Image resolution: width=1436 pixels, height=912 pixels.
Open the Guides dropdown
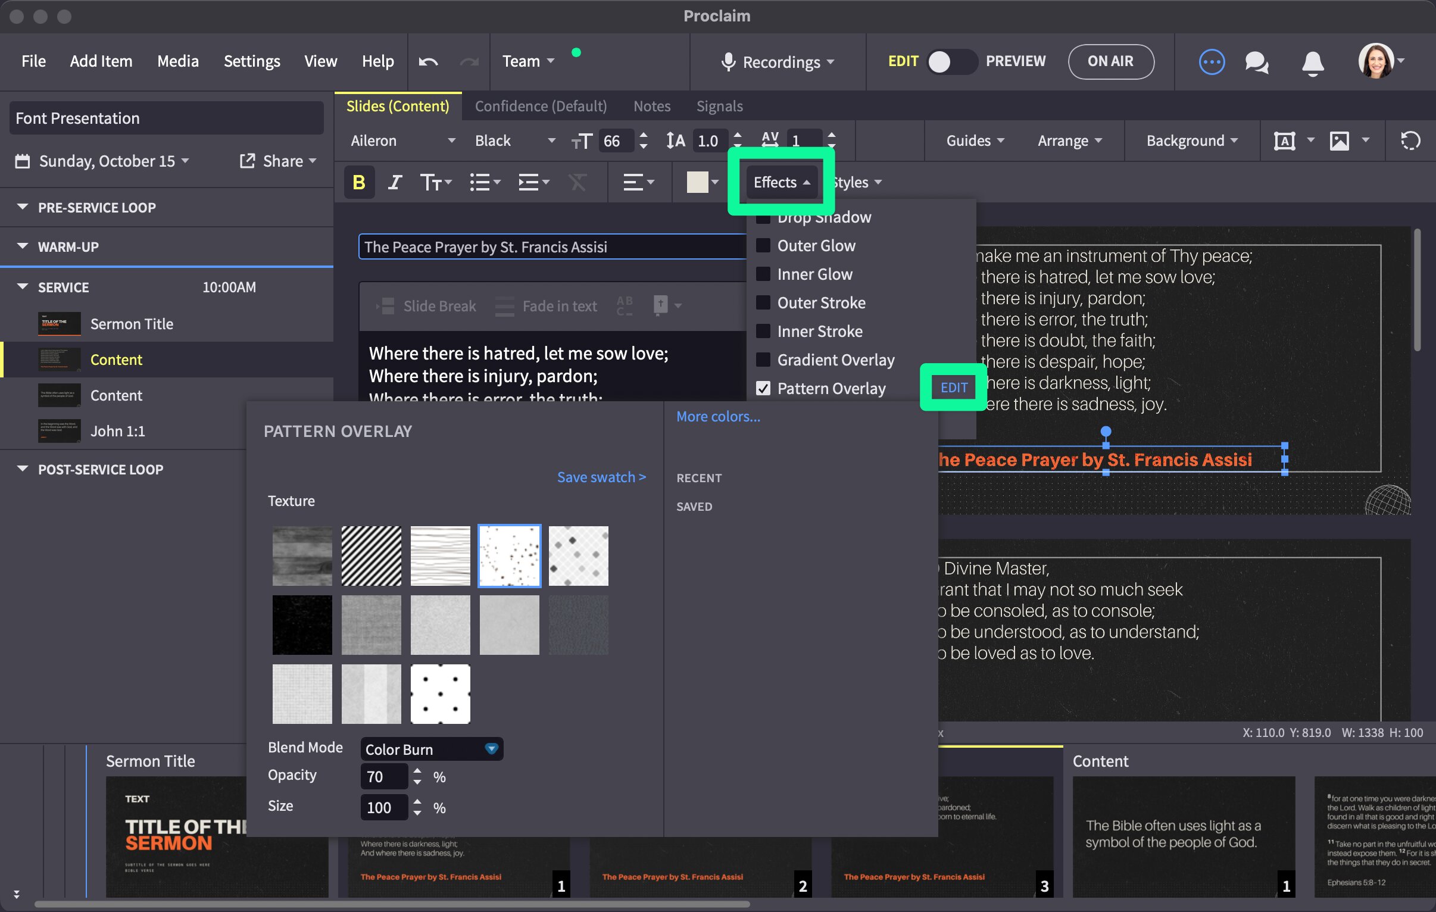(x=975, y=140)
